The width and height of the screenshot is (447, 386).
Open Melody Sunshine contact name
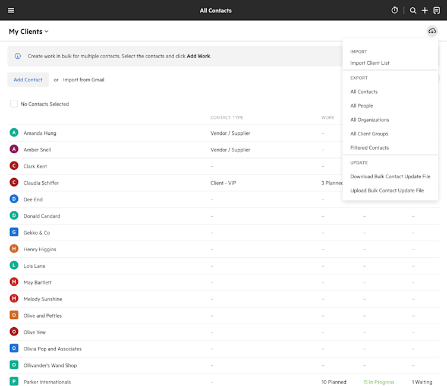point(43,299)
